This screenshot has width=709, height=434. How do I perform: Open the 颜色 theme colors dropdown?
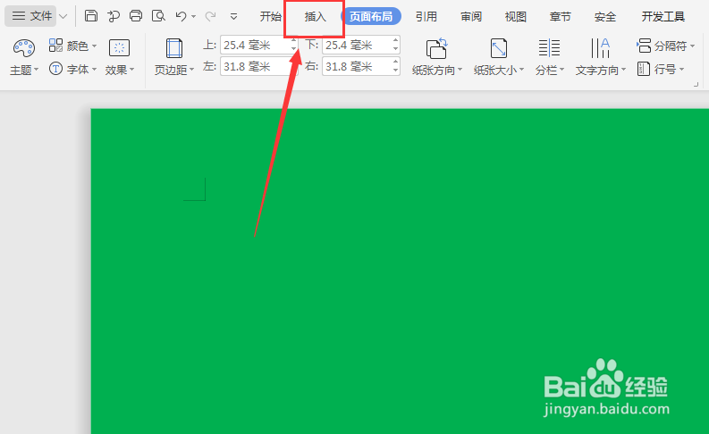(x=72, y=46)
